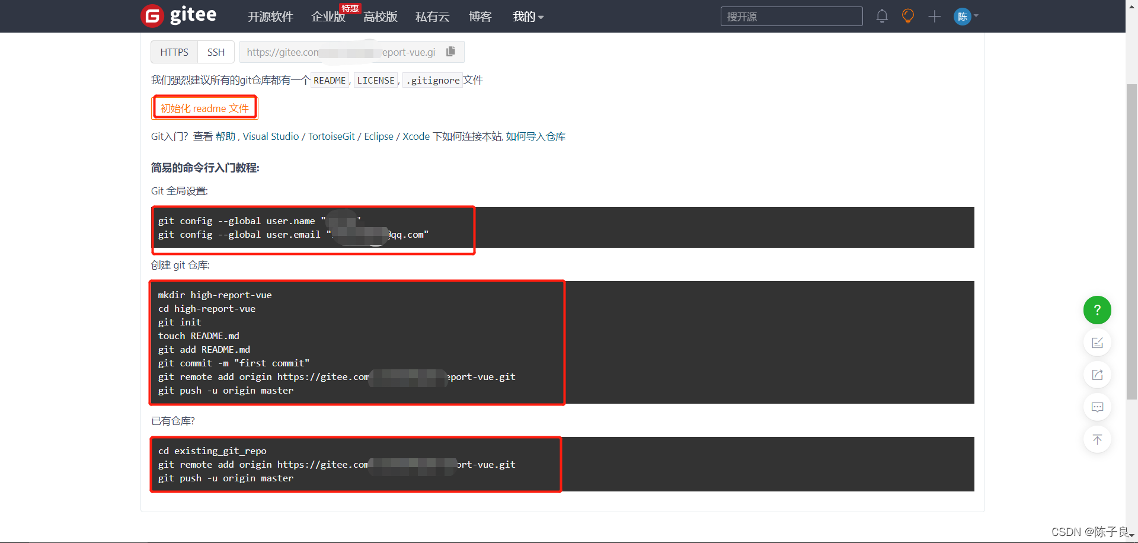This screenshot has height=543, width=1138.
Task: Open 高校版 menu item
Action: click(x=381, y=17)
